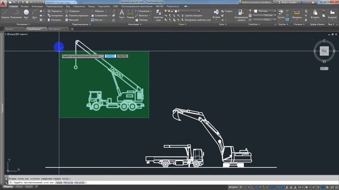Open the Вид ribbon tab
The width and height of the screenshot is (339, 190).
coord(68,6)
